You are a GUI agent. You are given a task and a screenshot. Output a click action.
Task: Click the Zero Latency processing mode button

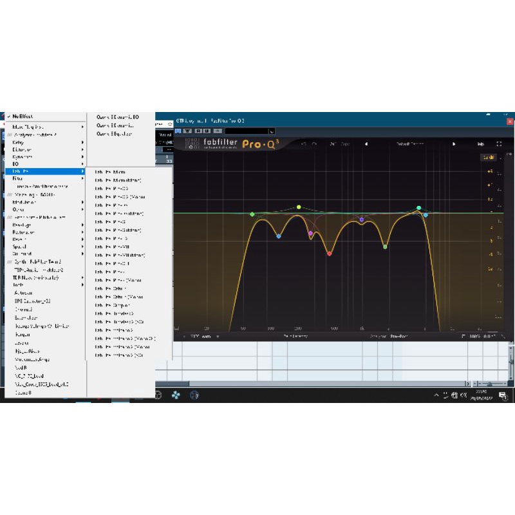(295, 336)
